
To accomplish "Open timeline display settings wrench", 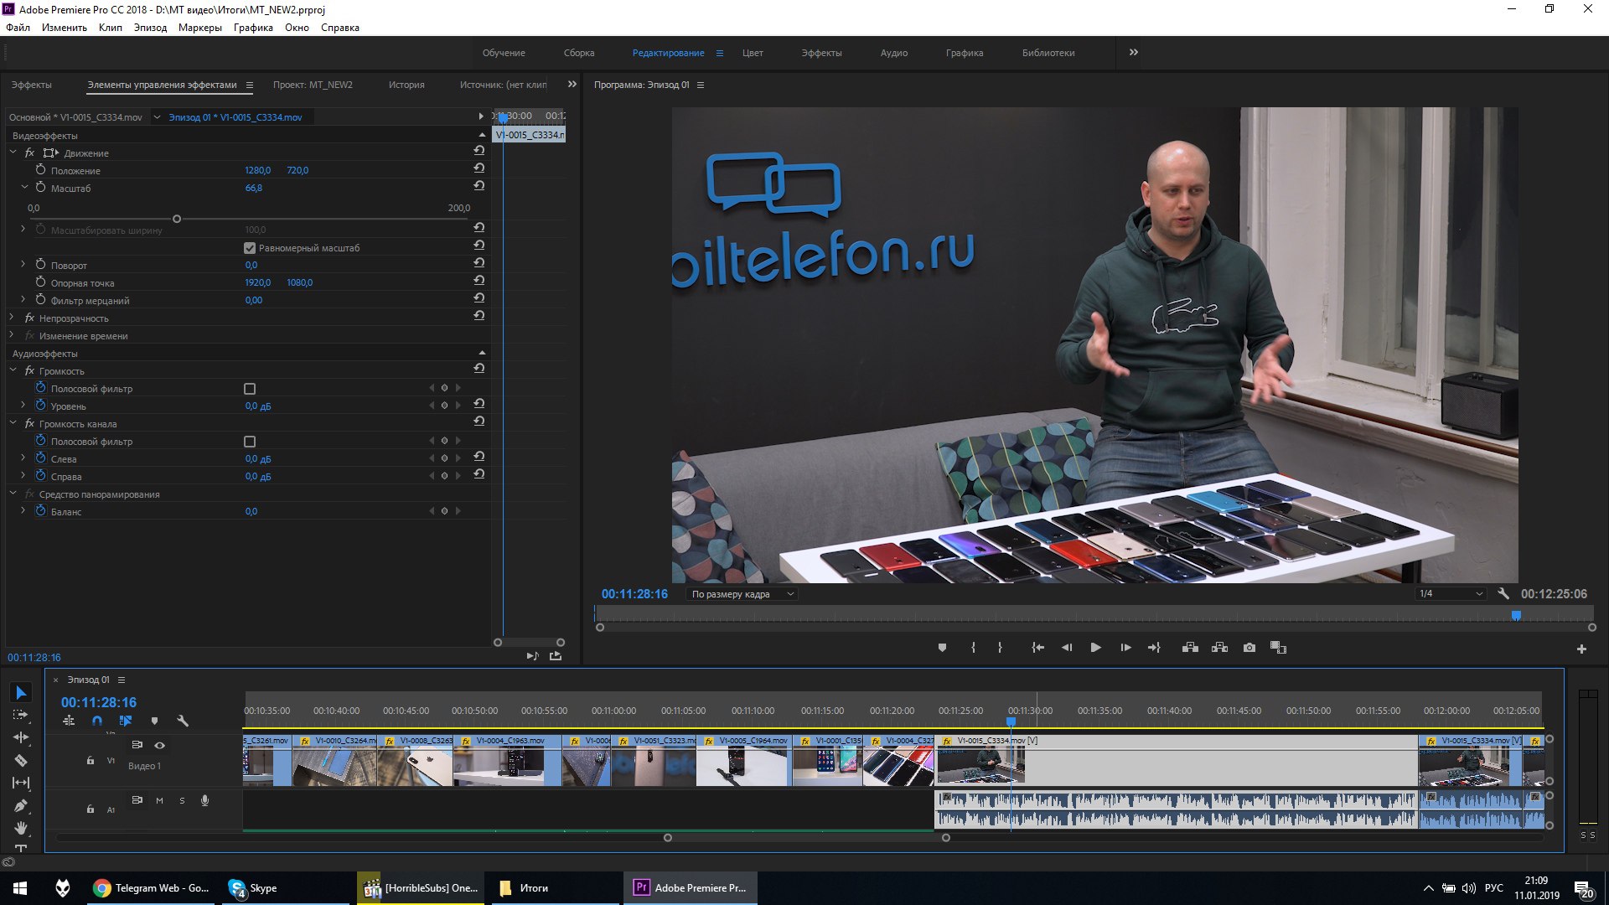I will coord(183,721).
